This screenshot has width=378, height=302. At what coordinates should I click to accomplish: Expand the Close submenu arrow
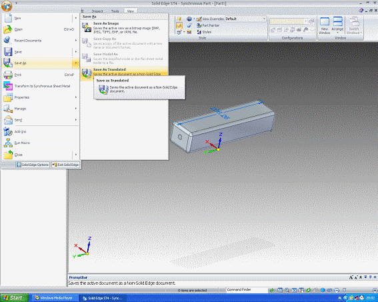click(76, 155)
